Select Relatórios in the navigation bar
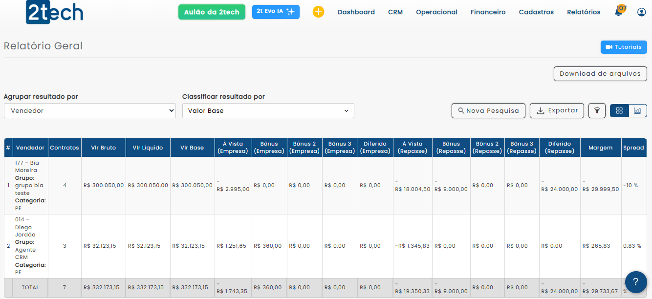Image resolution: width=652 pixels, height=299 pixels. [584, 12]
